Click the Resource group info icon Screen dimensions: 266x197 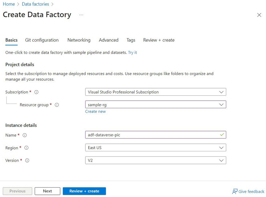pyautogui.click(x=57, y=105)
